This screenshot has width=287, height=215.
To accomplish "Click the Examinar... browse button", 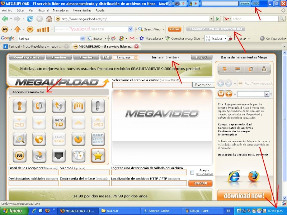I will tap(203, 85).
